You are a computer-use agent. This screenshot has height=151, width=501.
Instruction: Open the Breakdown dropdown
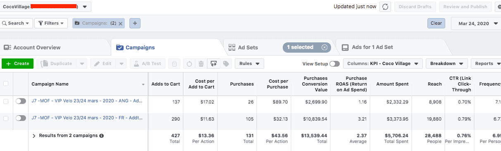[446, 64]
